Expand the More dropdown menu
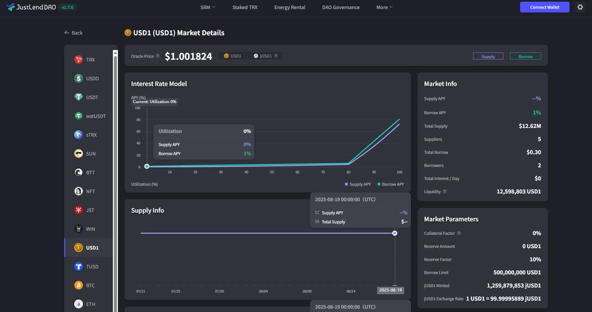 (x=384, y=7)
